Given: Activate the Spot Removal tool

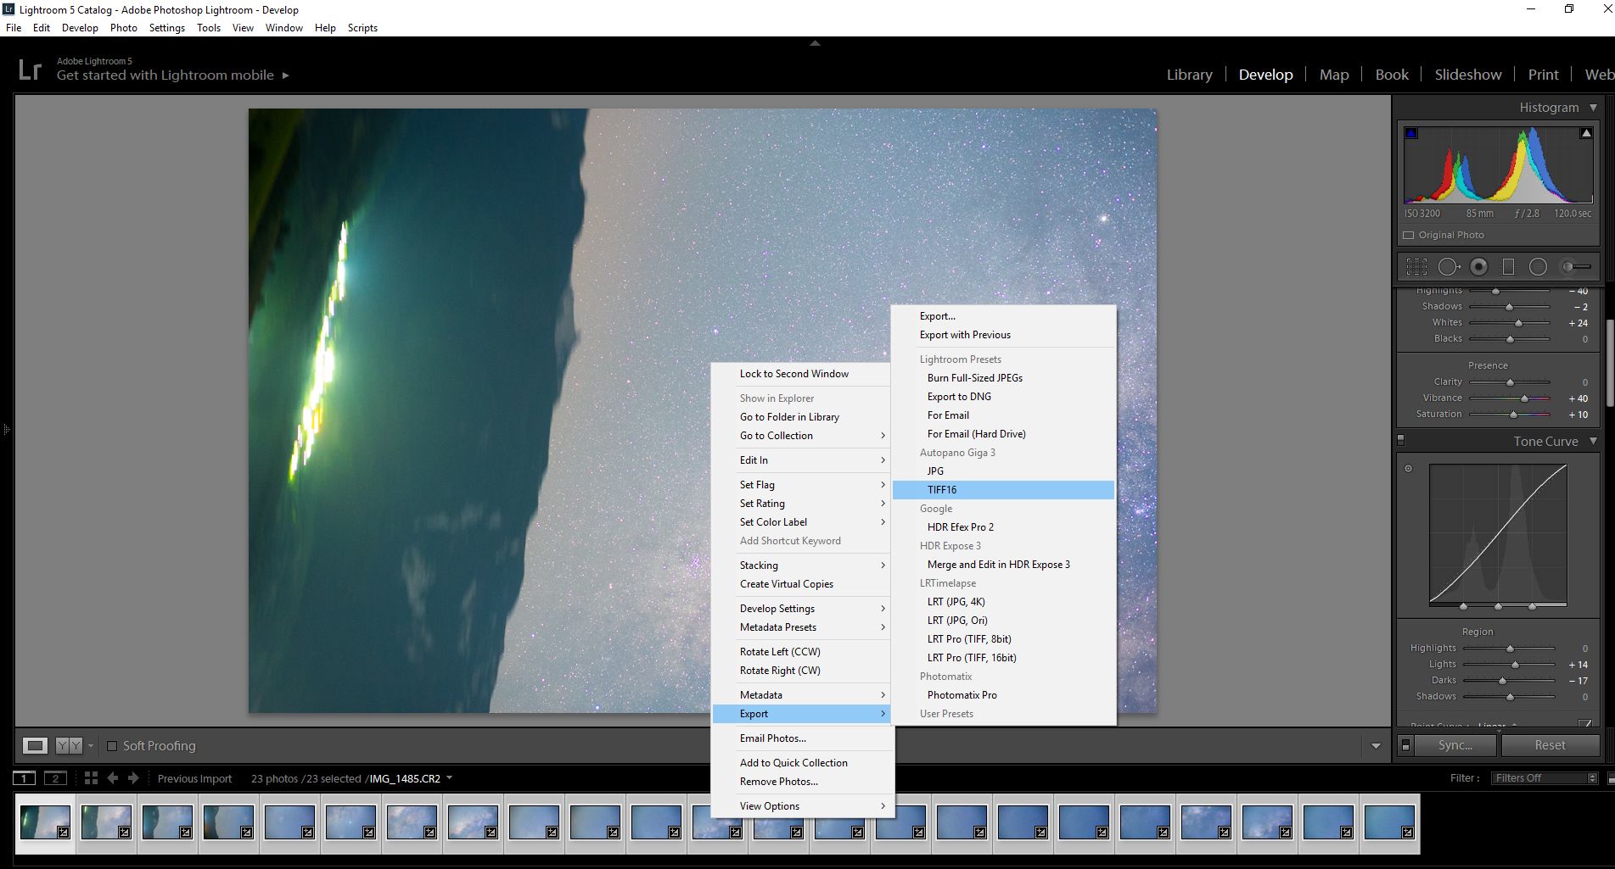Looking at the screenshot, I should coord(1449,267).
